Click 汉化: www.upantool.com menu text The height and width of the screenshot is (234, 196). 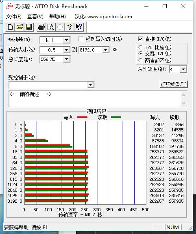(x=103, y=17)
